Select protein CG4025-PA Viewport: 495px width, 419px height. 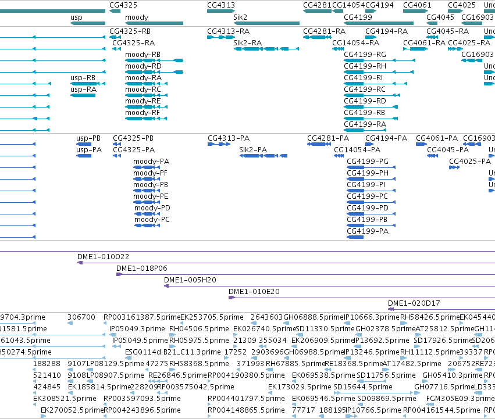(470, 162)
